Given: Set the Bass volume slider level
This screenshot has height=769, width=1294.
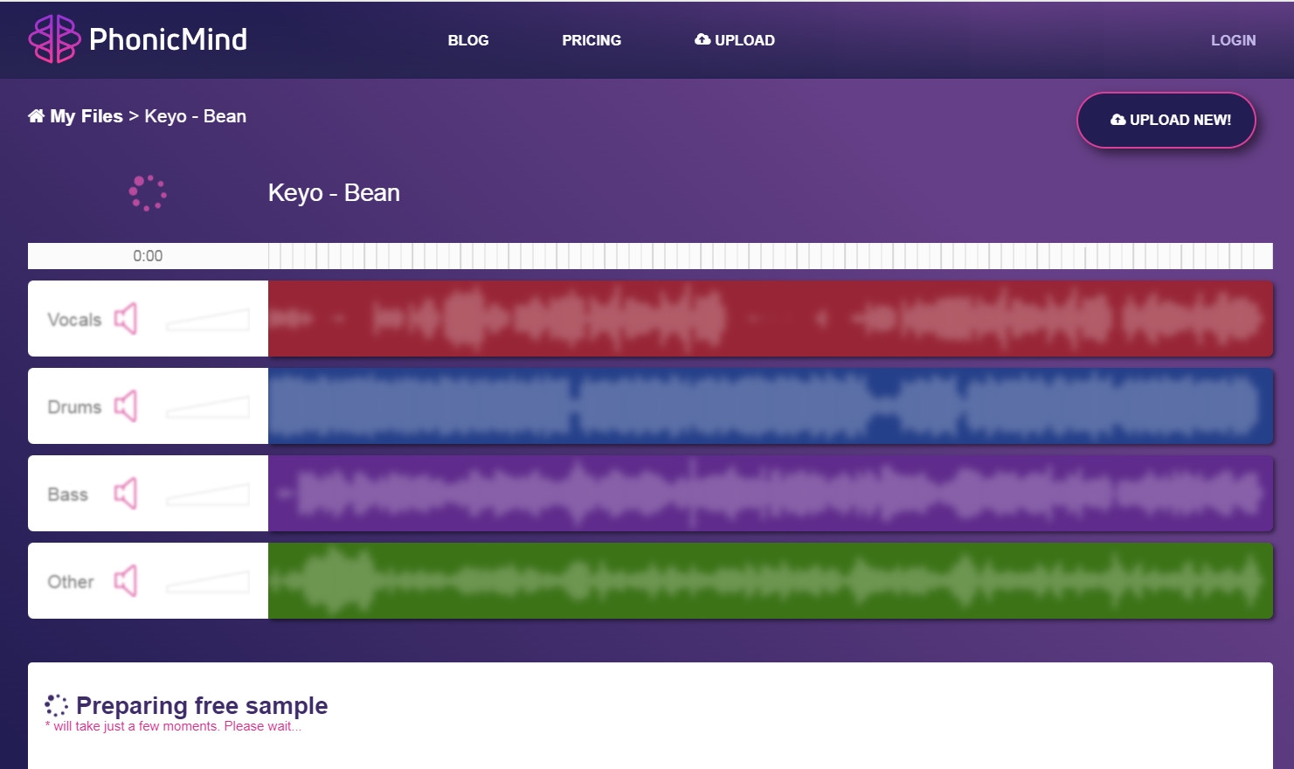Looking at the screenshot, I should click(x=208, y=495).
